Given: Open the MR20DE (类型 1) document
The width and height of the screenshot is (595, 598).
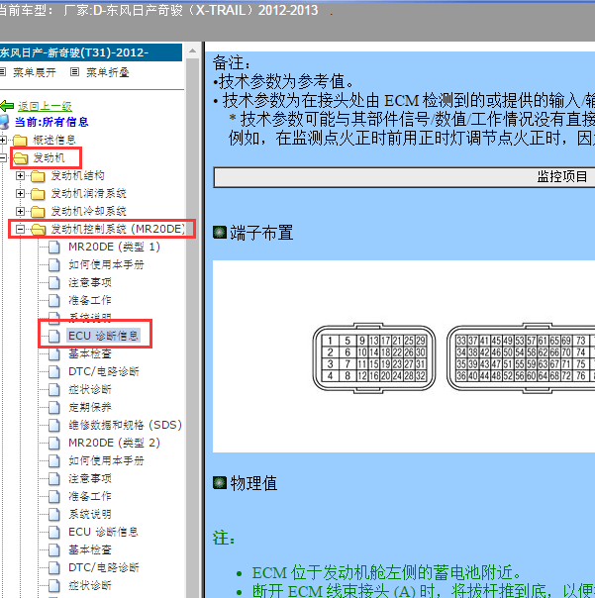Looking at the screenshot, I should click(x=114, y=247).
